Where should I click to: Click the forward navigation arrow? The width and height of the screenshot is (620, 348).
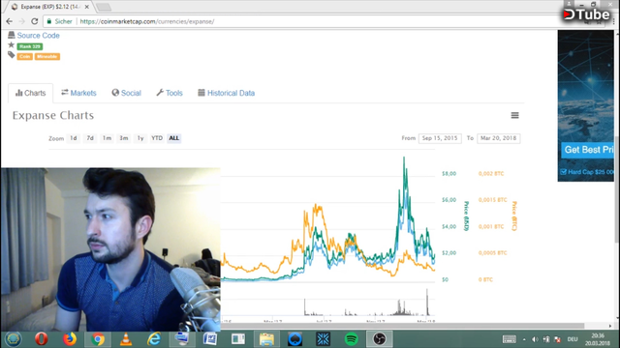coord(21,21)
